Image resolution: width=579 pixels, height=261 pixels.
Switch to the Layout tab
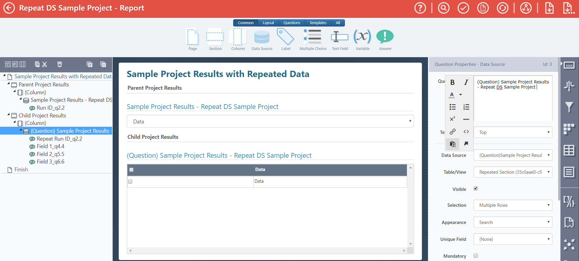click(268, 23)
